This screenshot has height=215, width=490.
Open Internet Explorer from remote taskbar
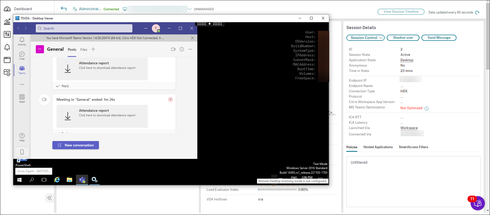coord(57,180)
